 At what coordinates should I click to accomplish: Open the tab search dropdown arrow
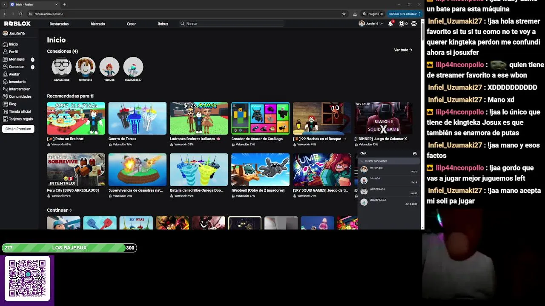[x=4, y=4]
